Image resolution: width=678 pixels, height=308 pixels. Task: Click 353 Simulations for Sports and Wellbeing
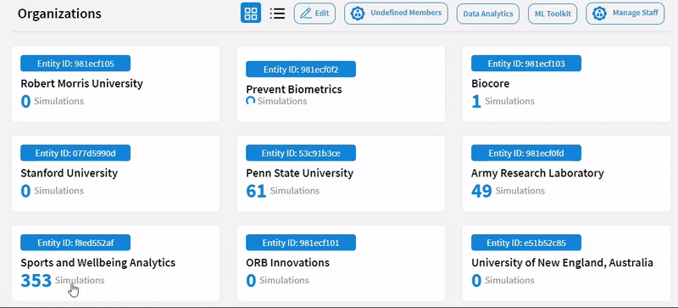click(x=63, y=280)
